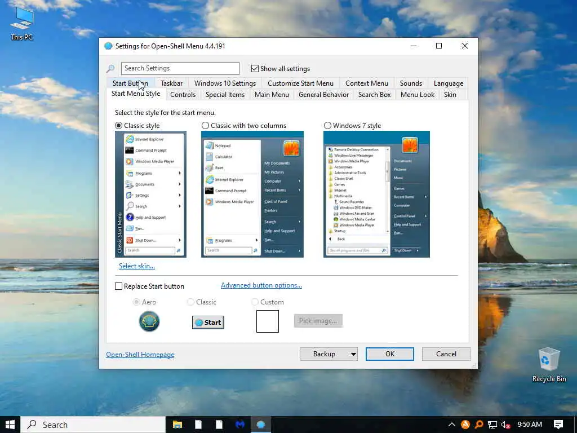The height and width of the screenshot is (433, 577).
Task: Click the first blank document taskbar icon
Action: coord(198,425)
